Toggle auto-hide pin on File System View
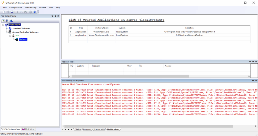This screenshot has height=136, width=258. point(55,16)
